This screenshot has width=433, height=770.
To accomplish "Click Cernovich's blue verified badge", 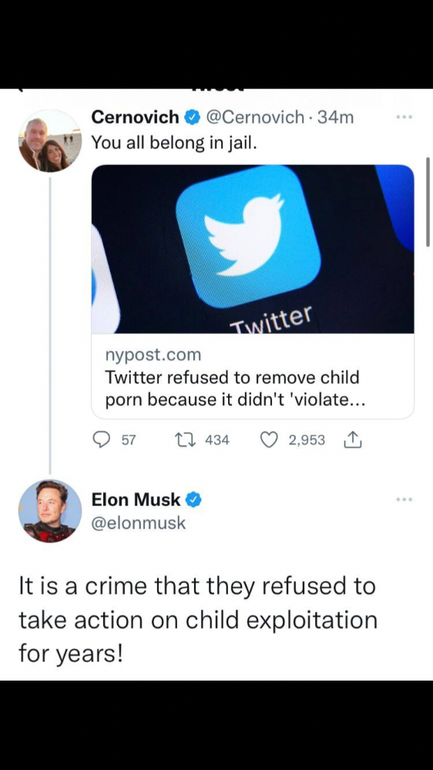I will (192, 117).
